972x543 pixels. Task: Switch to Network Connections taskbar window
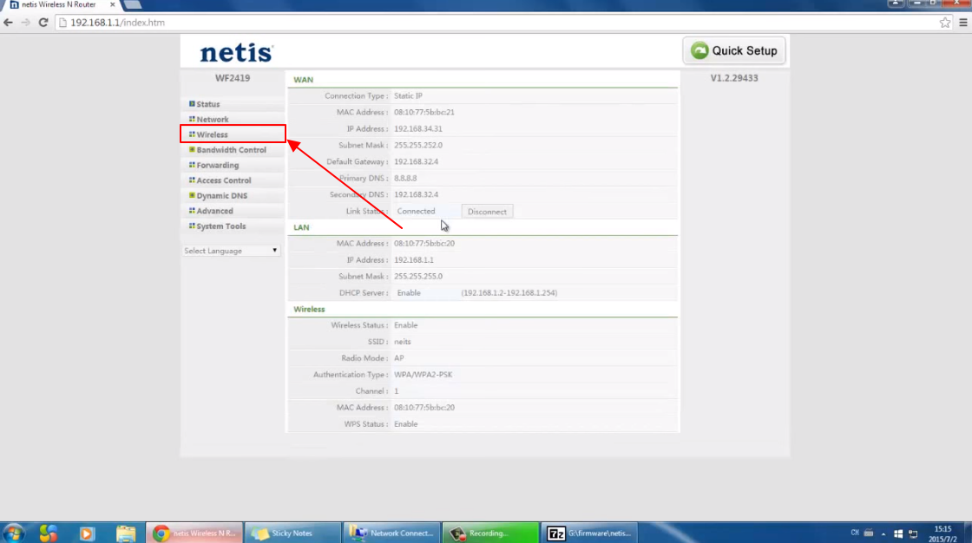(391, 533)
